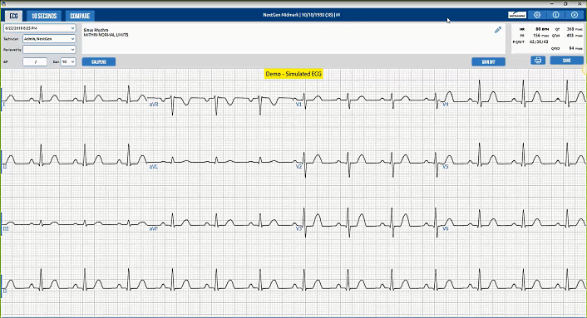Open the recording date dropdown 8/22/2019
This screenshot has width=587, height=318.
pos(40,28)
